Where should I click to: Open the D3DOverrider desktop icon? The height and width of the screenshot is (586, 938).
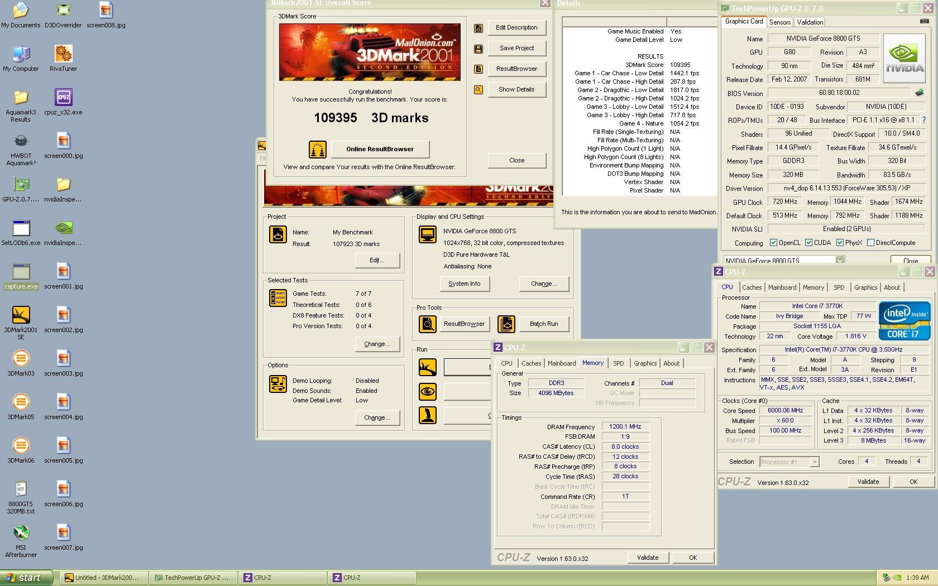tap(63, 10)
